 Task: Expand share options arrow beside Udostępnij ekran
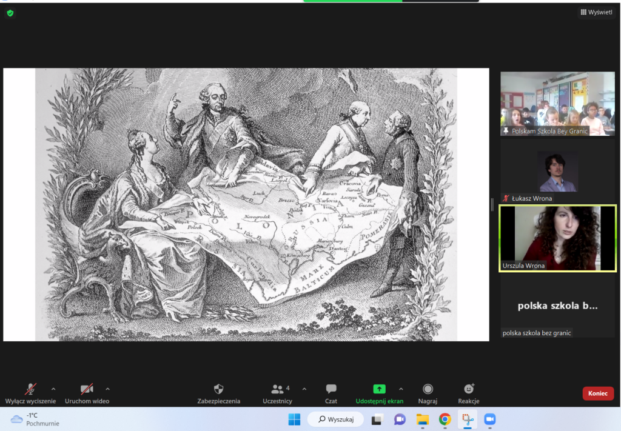click(x=401, y=389)
